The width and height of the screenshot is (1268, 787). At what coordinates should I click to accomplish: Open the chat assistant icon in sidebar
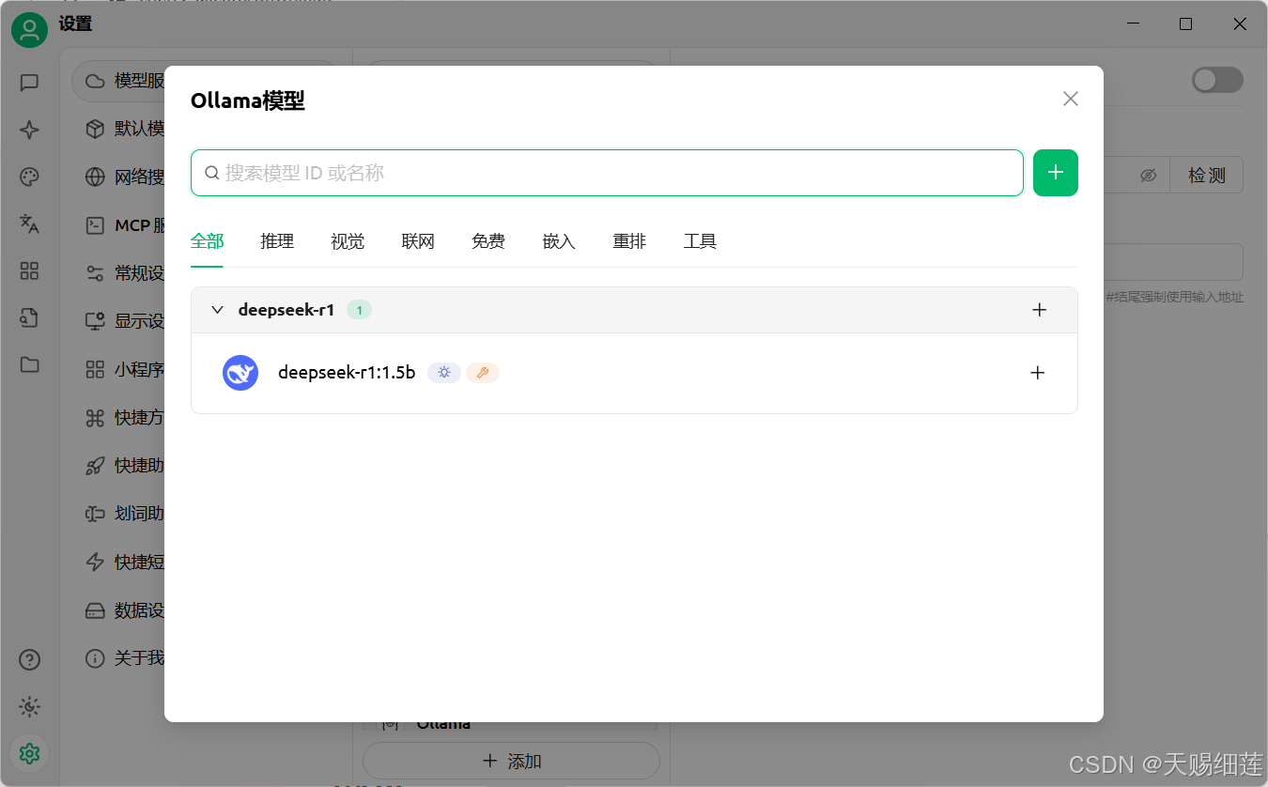(x=29, y=83)
